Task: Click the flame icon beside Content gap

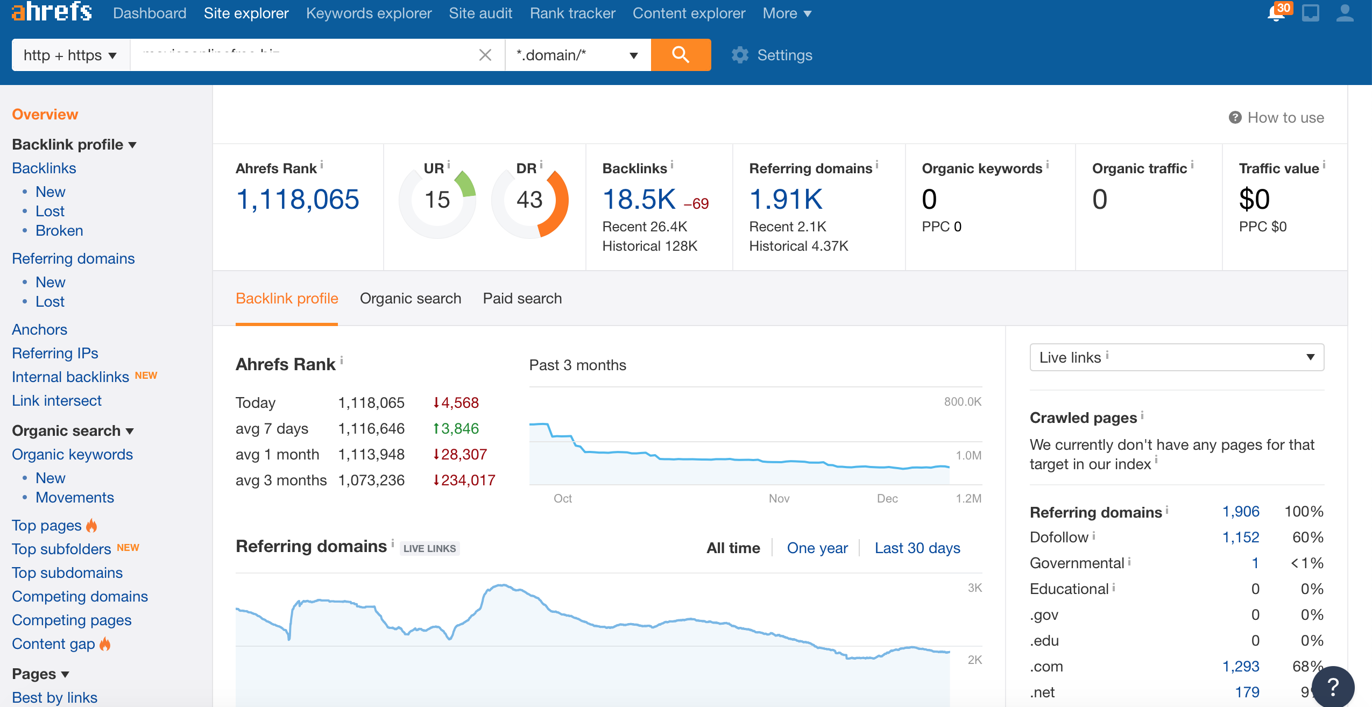Action: 105,644
